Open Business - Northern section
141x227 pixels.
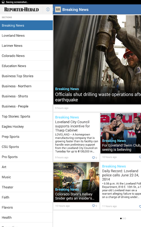point(26,86)
